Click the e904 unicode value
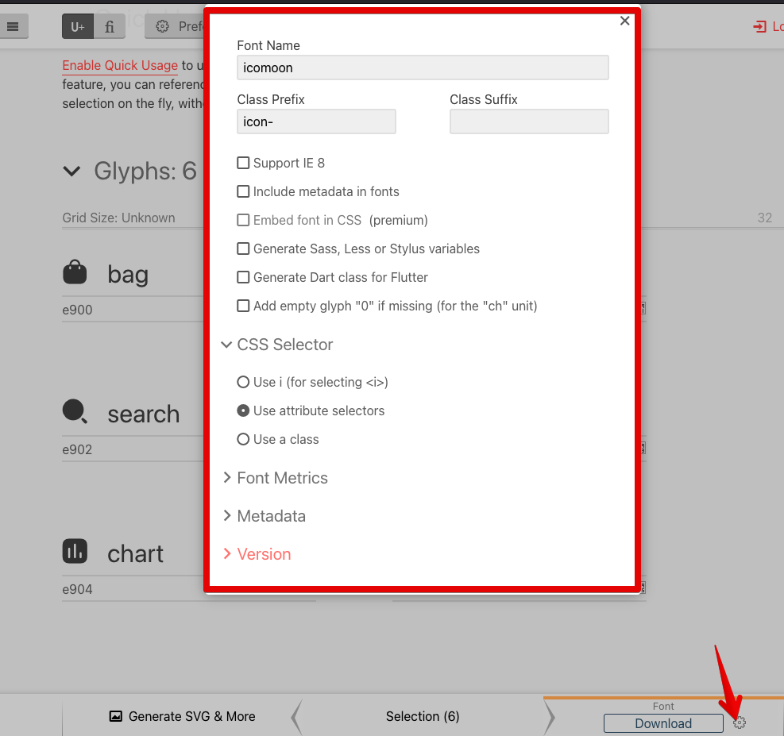The width and height of the screenshot is (784, 736). click(x=77, y=589)
